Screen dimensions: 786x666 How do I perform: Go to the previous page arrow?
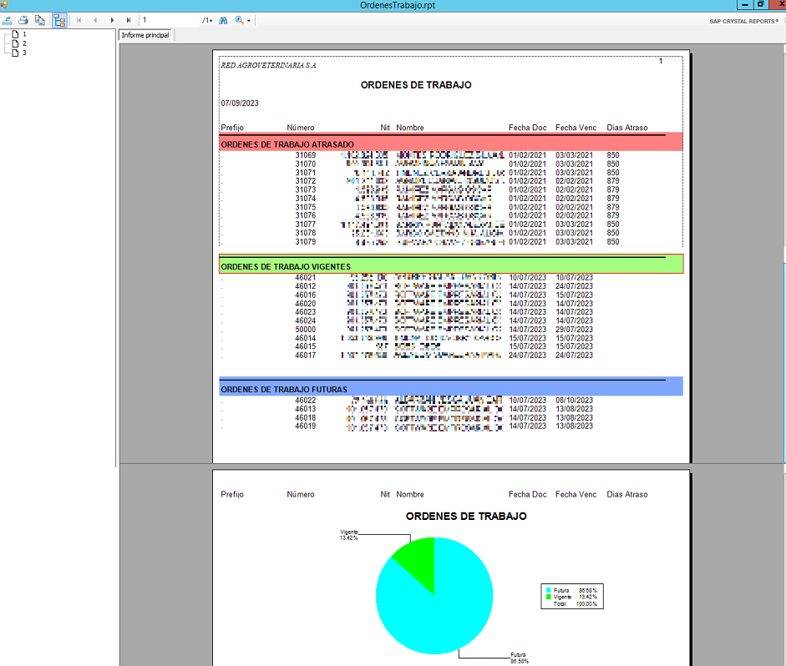point(95,20)
